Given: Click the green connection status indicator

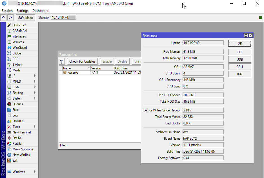Looking at the screenshot, I should 260,17.
